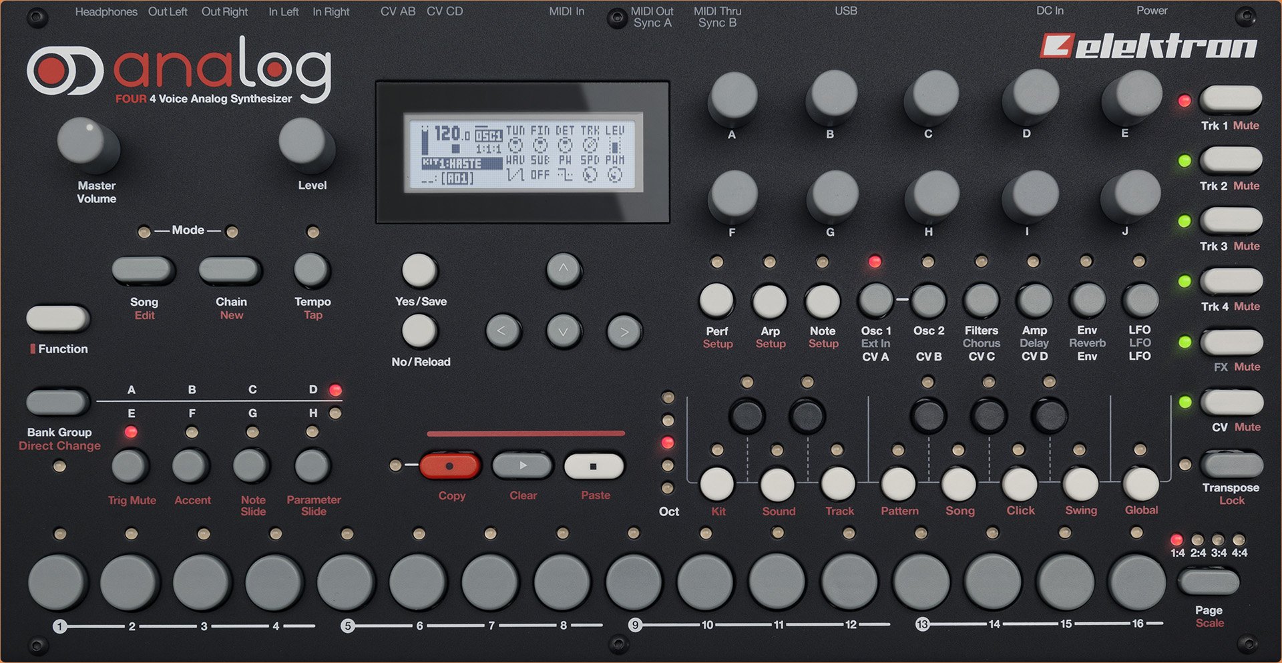Screen dimensions: 1282x663
Task: Adjust data knob A
Action: (x=733, y=98)
